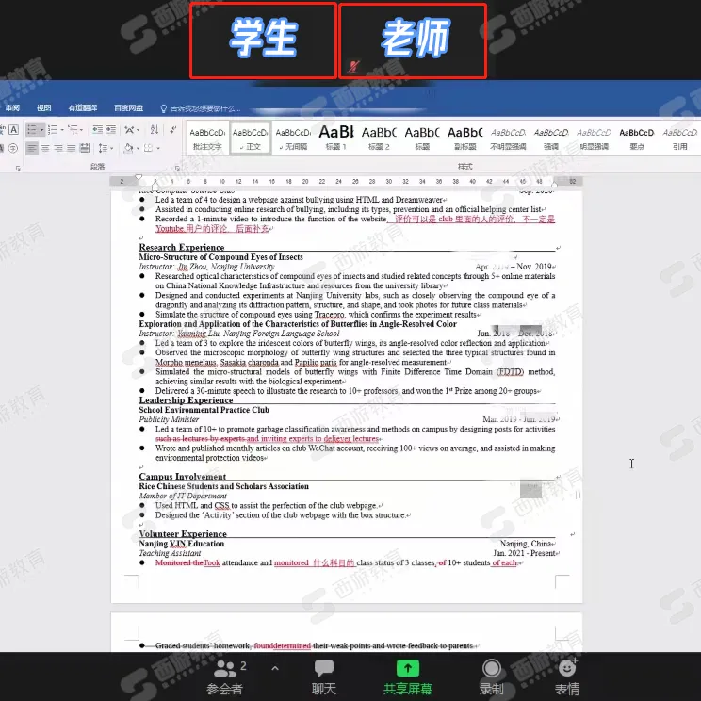Toggle show paragraph marks

173,130
